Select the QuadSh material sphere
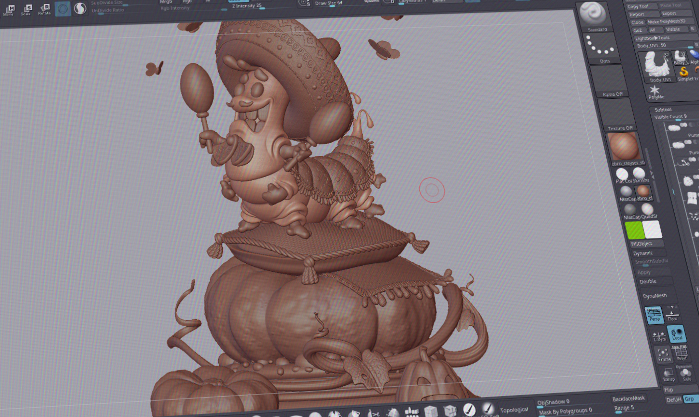699x417 pixels. (x=647, y=210)
